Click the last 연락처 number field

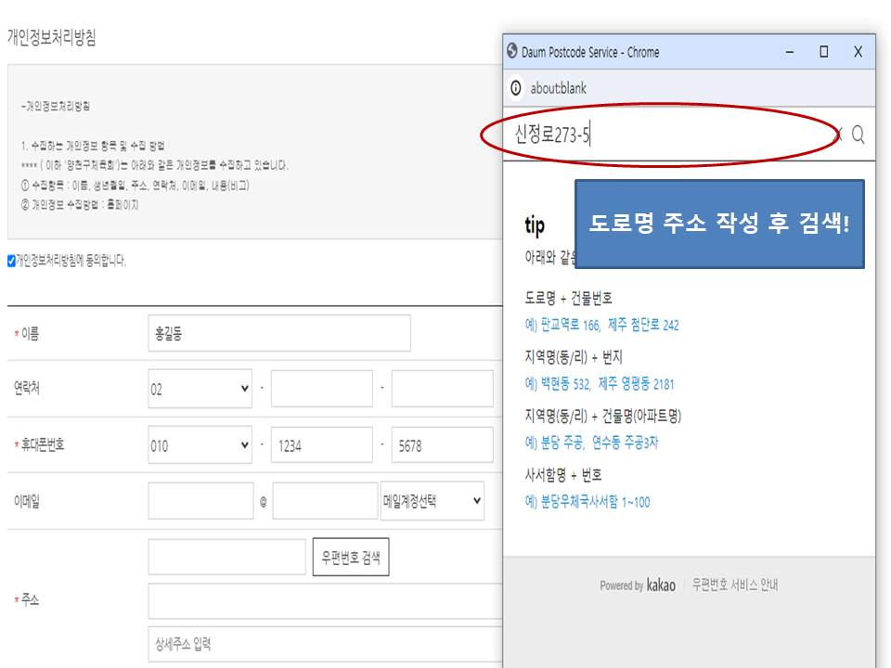click(442, 389)
